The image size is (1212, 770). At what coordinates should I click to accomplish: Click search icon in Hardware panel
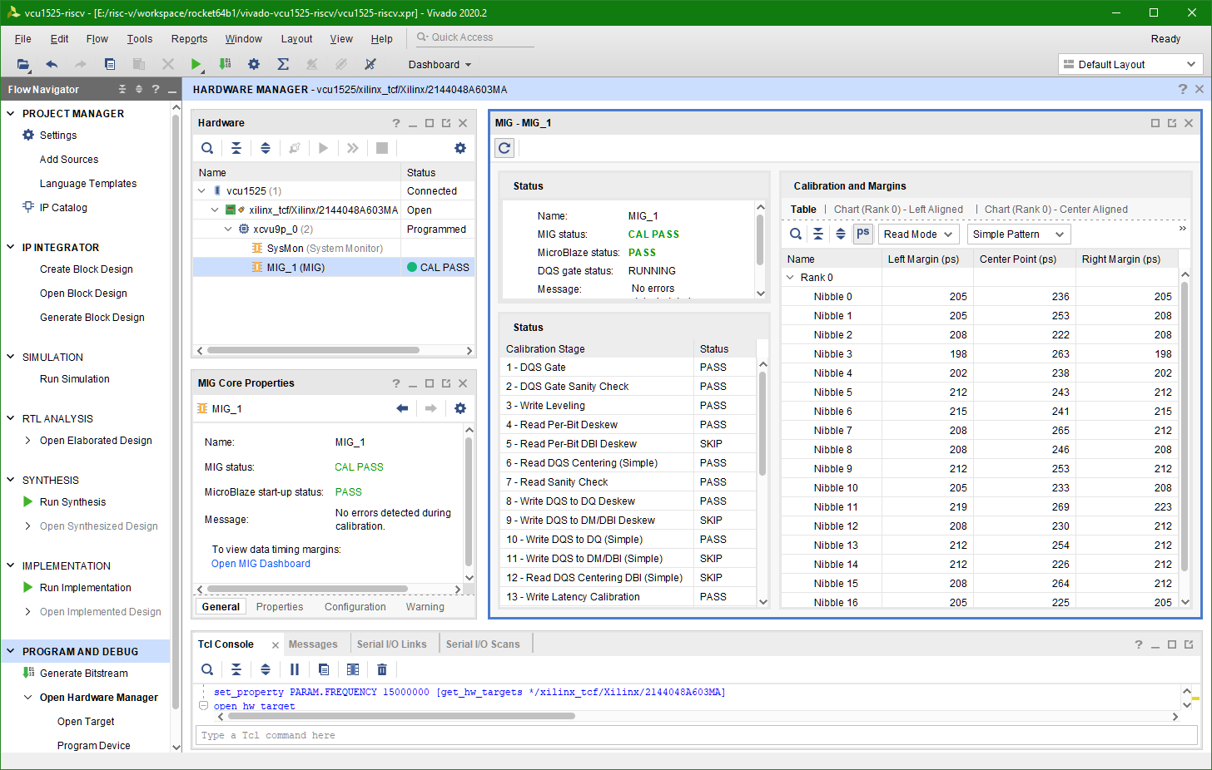(207, 148)
